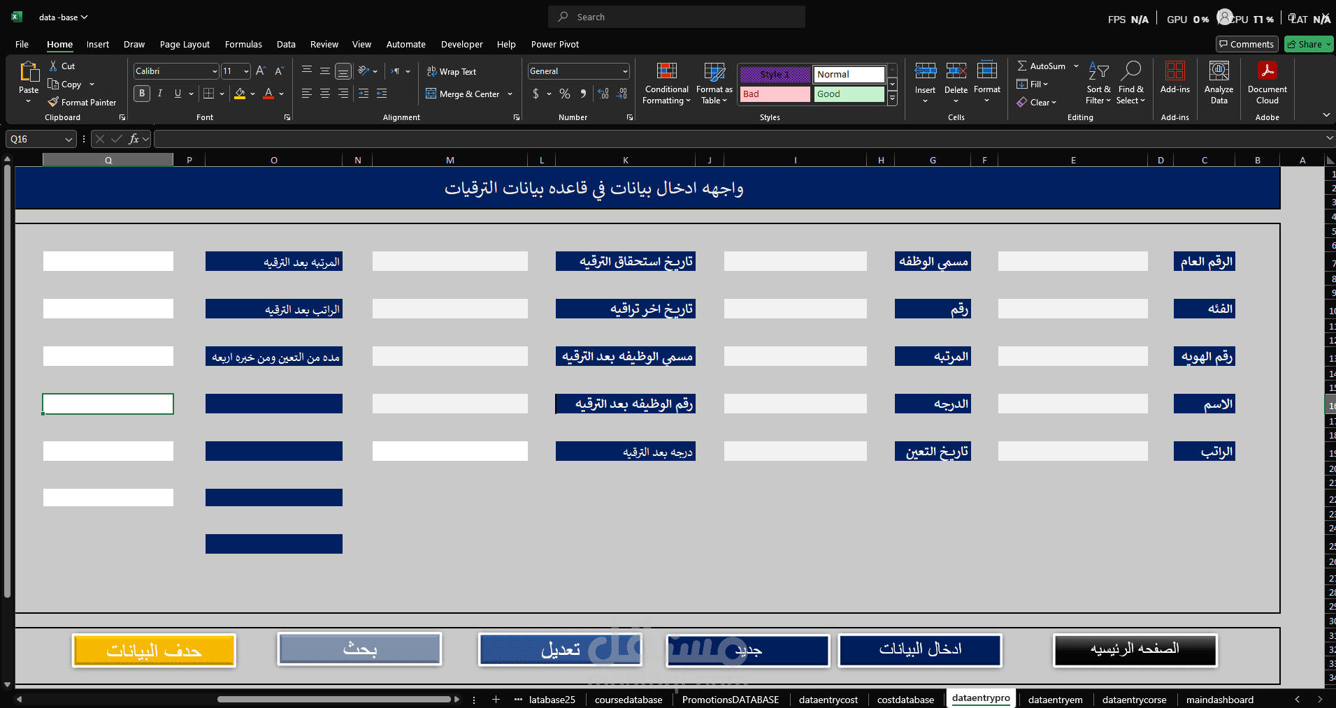1336x708 pixels.
Task: Click the بحث search button
Action: (359, 649)
